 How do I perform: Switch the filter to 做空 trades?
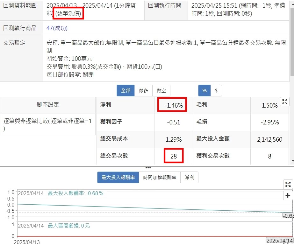161,91
